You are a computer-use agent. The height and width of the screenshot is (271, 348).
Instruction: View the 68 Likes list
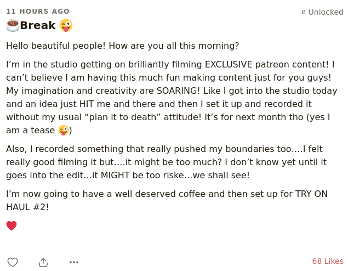point(328,261)
